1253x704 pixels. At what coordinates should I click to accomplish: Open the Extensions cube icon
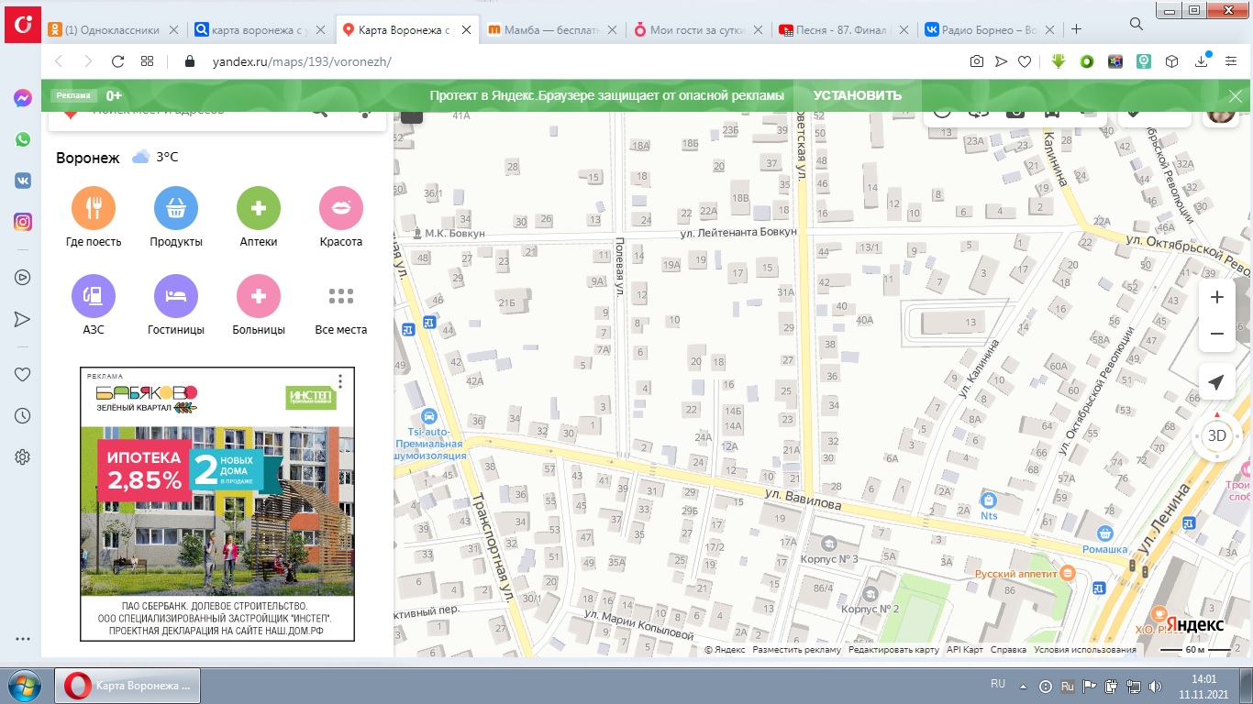click(1171, 61)
